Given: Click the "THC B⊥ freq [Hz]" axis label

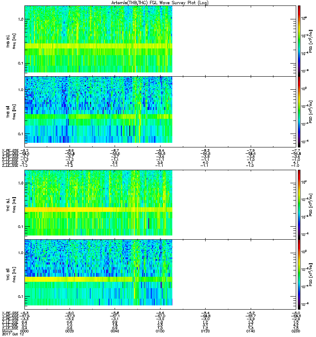Looking at the screenshot, I should 11,205.
